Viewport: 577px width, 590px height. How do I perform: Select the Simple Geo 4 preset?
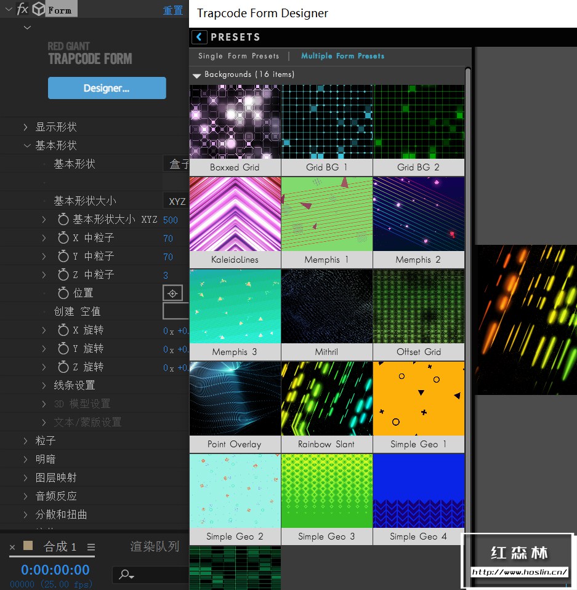419,499
